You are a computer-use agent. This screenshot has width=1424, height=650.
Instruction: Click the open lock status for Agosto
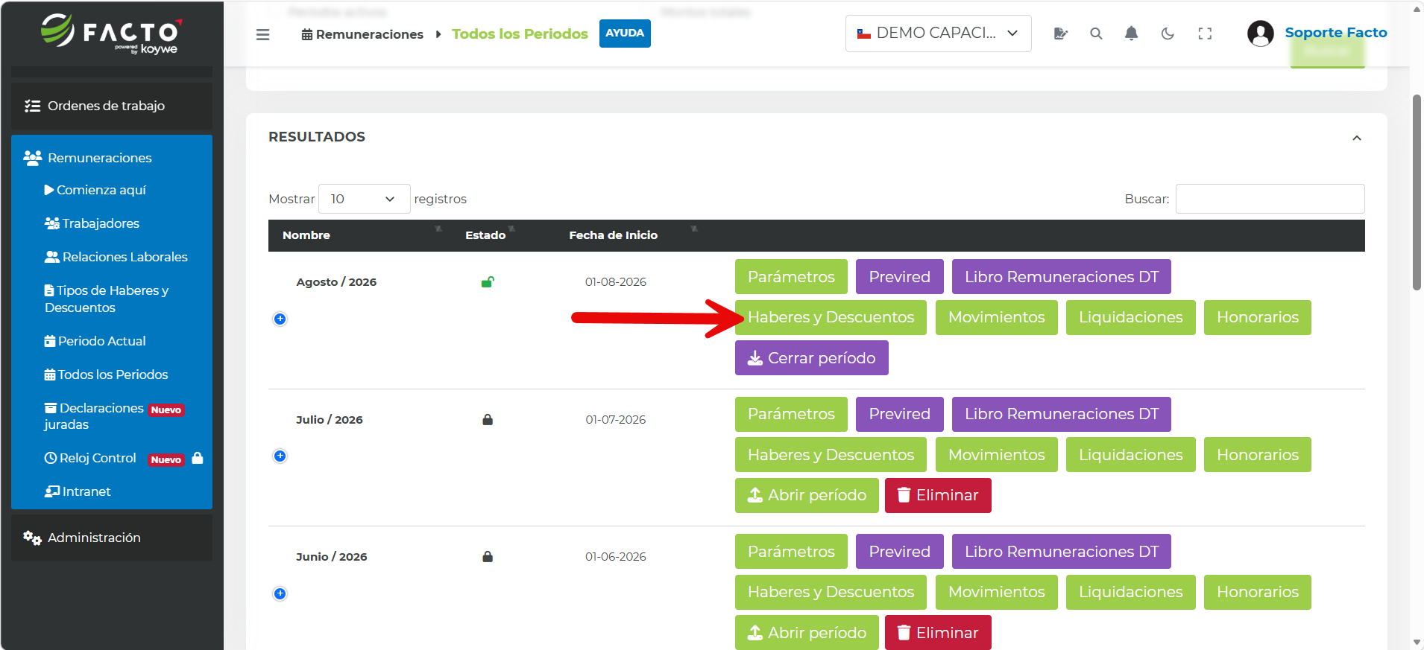point(488,281)
